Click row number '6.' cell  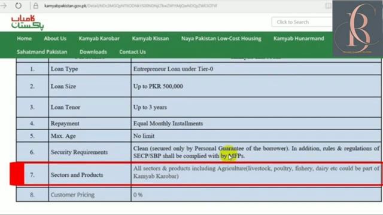pyautogui.click(x=32, y=152)
